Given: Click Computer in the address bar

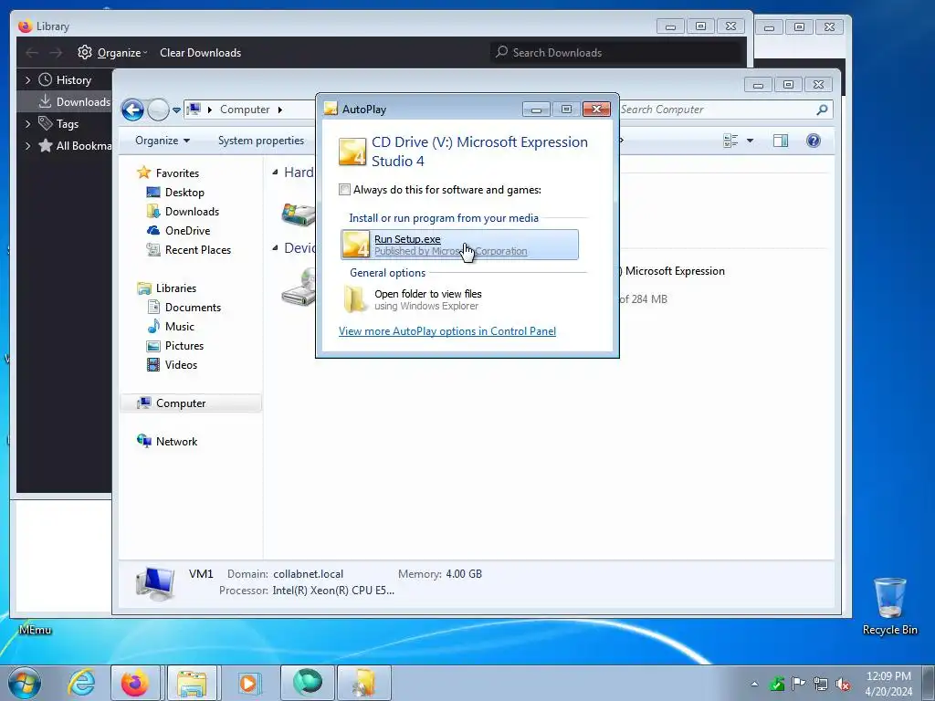Looking at the screenshot, I should [245, 110].
